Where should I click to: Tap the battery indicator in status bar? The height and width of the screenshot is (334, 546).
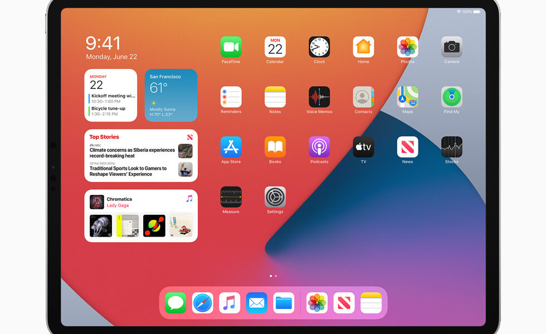477,12
